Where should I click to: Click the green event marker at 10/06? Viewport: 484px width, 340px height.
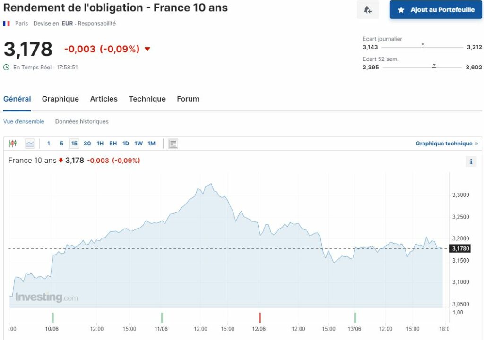tap(52, 317)
